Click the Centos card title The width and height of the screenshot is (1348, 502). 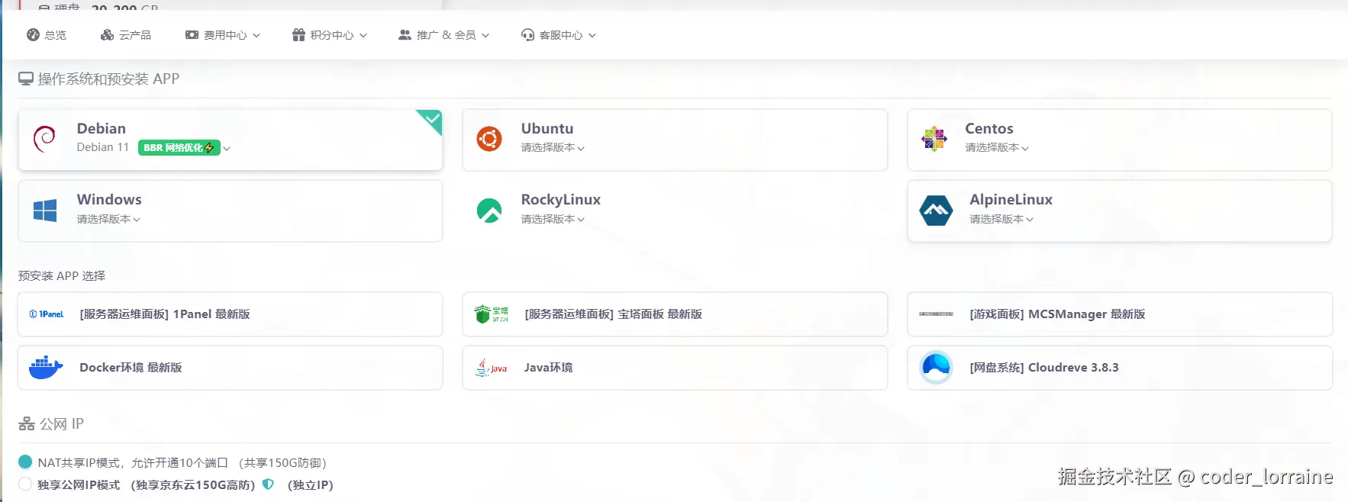pos(989,128)
